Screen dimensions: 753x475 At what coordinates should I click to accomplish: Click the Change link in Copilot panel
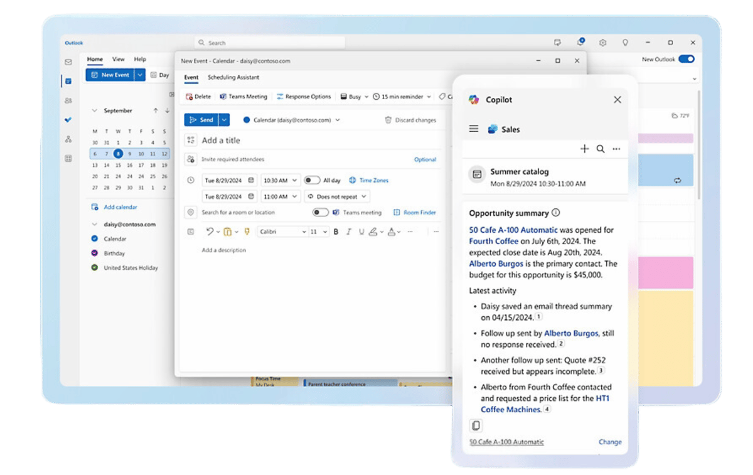[610, 442]
